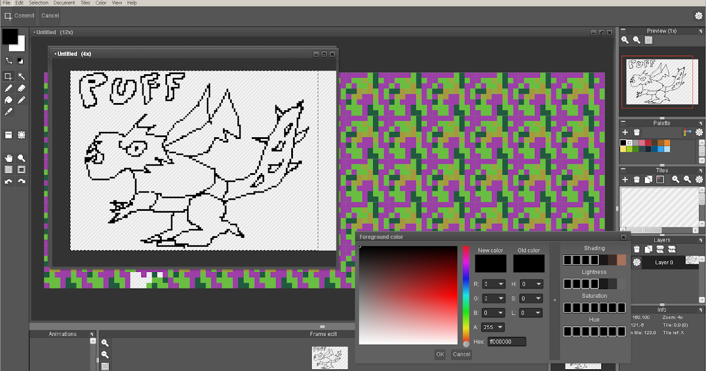This screenshot has height=371, width=706.
Task: Delete tile using Tiles panel trash icon
Action: [637, 179]
